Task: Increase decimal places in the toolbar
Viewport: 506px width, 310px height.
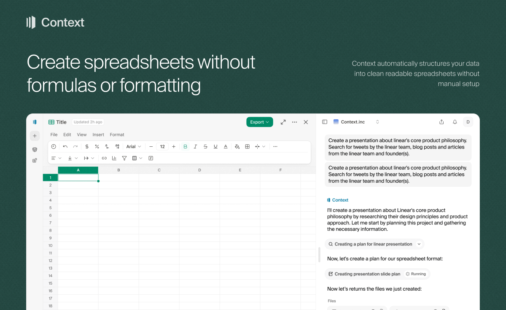Action: pyautogui.click(x=117, y=146)
